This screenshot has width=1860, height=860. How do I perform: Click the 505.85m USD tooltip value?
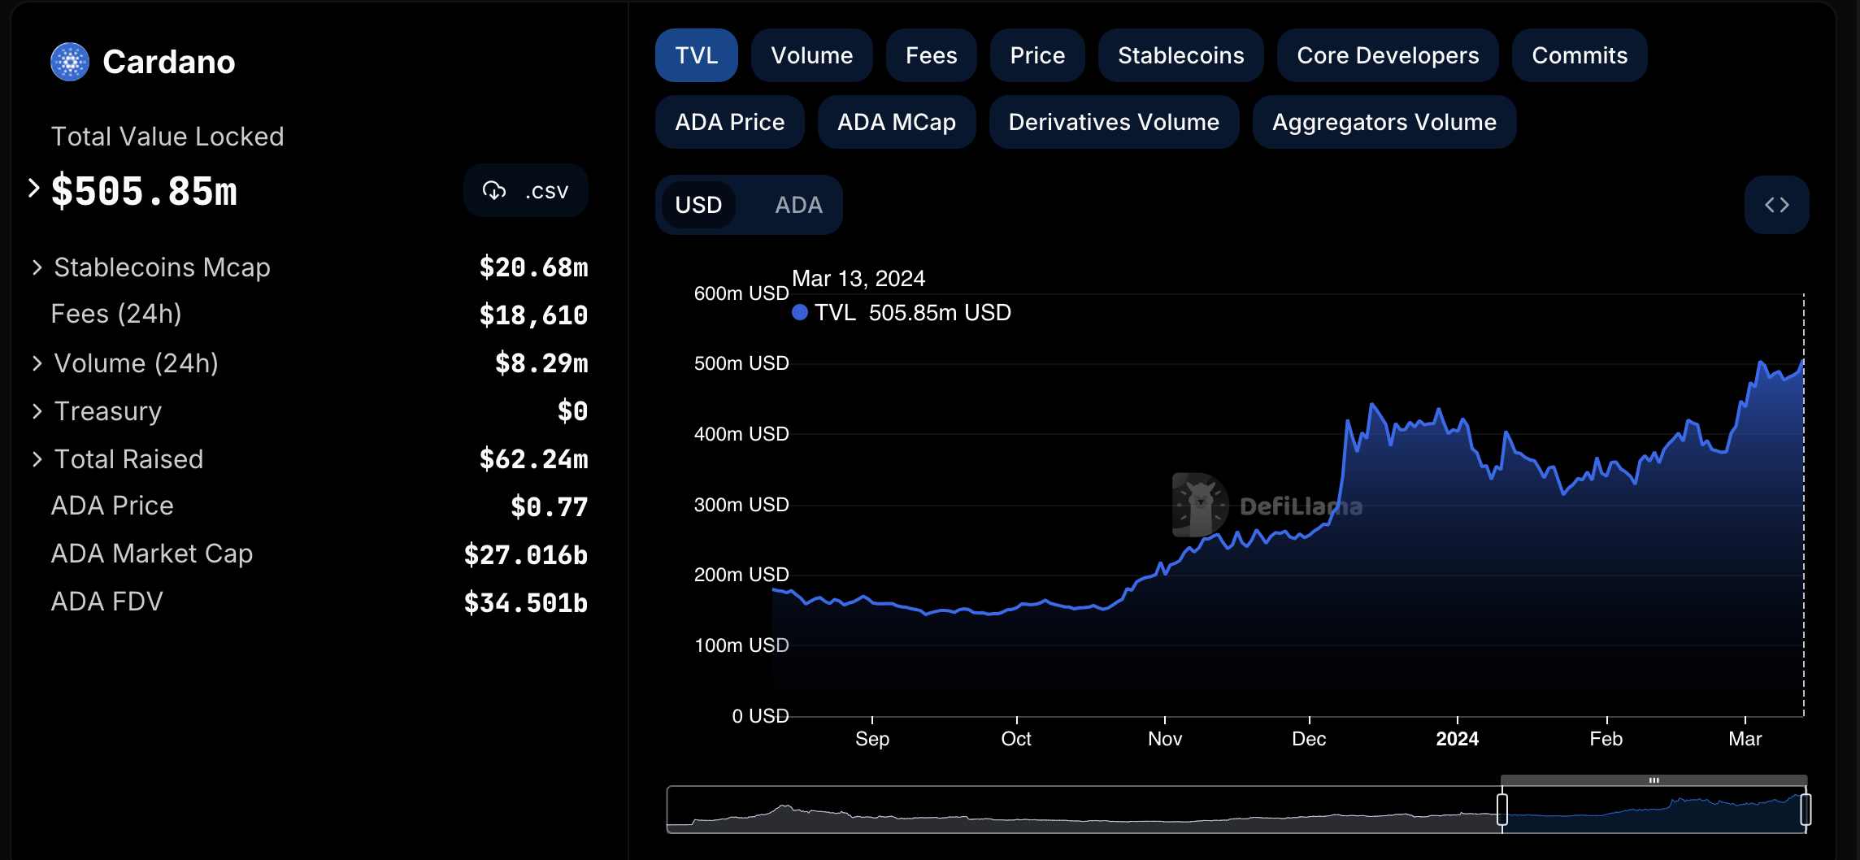[940, 313]
